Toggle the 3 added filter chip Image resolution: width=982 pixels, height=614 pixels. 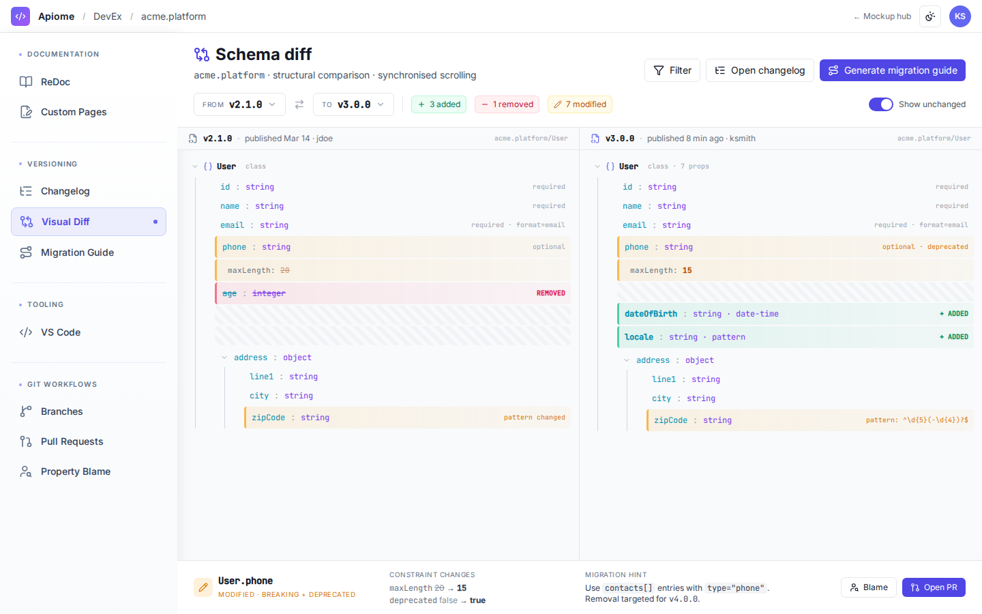[439, 104]
